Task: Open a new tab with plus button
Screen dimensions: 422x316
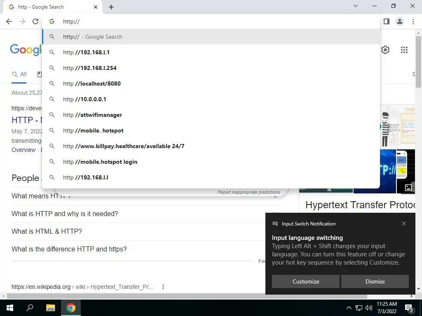Action: pos(111,7)
